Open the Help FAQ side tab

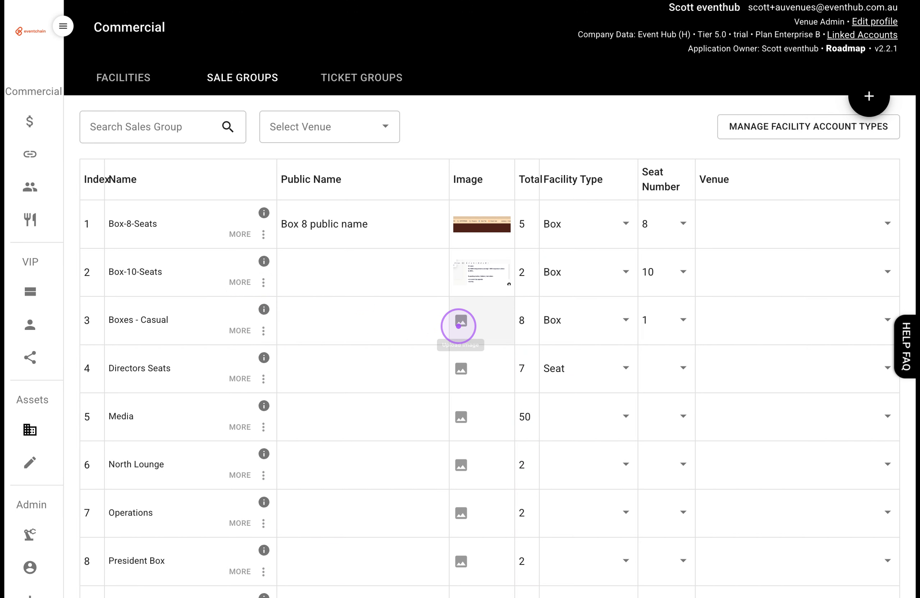click(x=906, y=346)
